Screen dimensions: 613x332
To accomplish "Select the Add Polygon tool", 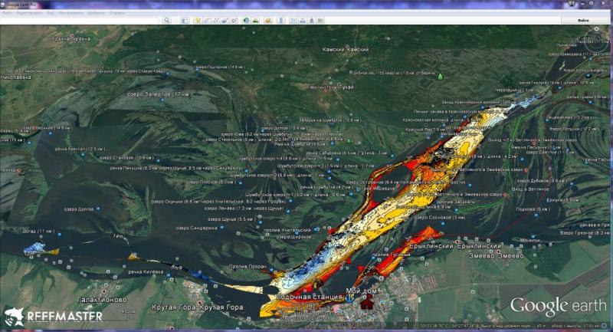I will [x=204, y=20].
